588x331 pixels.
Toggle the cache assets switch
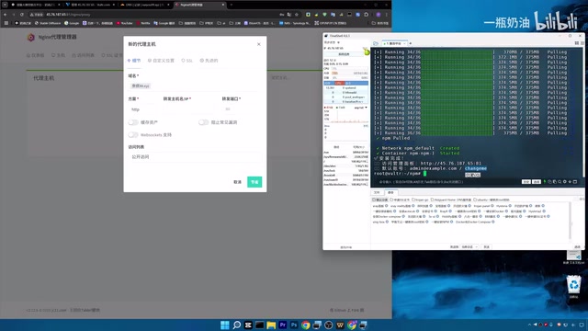pos(132,122)
